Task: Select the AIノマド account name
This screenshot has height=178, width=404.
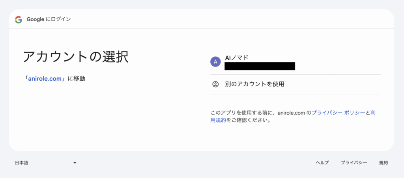Action: [237, 58]
